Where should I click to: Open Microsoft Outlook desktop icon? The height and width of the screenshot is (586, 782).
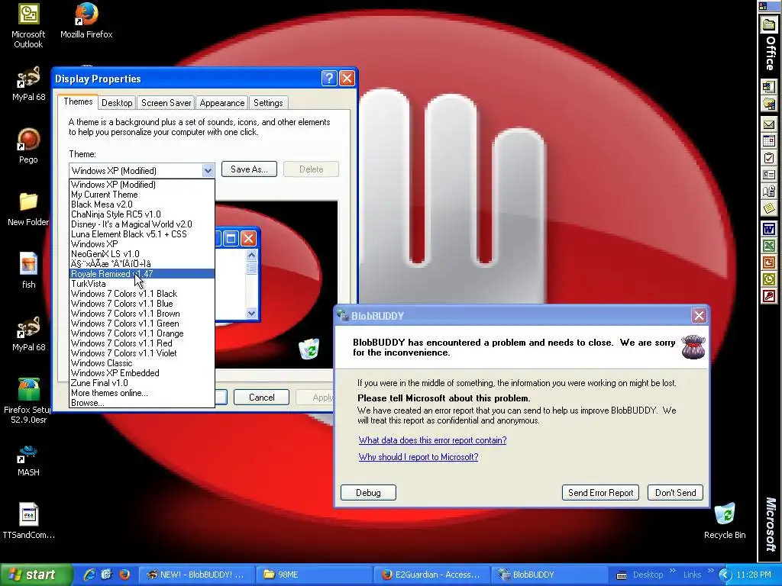point(28,25)
